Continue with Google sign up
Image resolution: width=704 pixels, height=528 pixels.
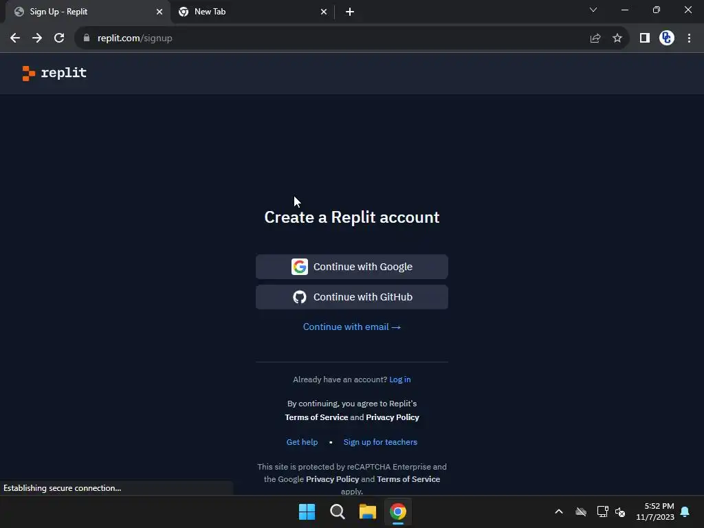pos(352,267)
